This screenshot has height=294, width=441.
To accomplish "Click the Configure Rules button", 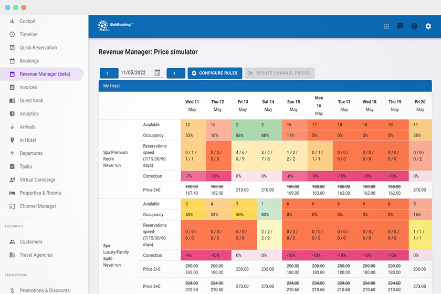I will (215, 73).
